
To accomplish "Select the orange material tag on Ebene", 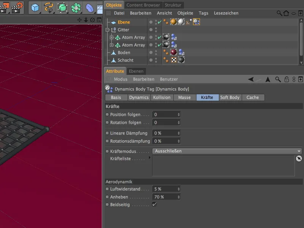I will (174, 22).
